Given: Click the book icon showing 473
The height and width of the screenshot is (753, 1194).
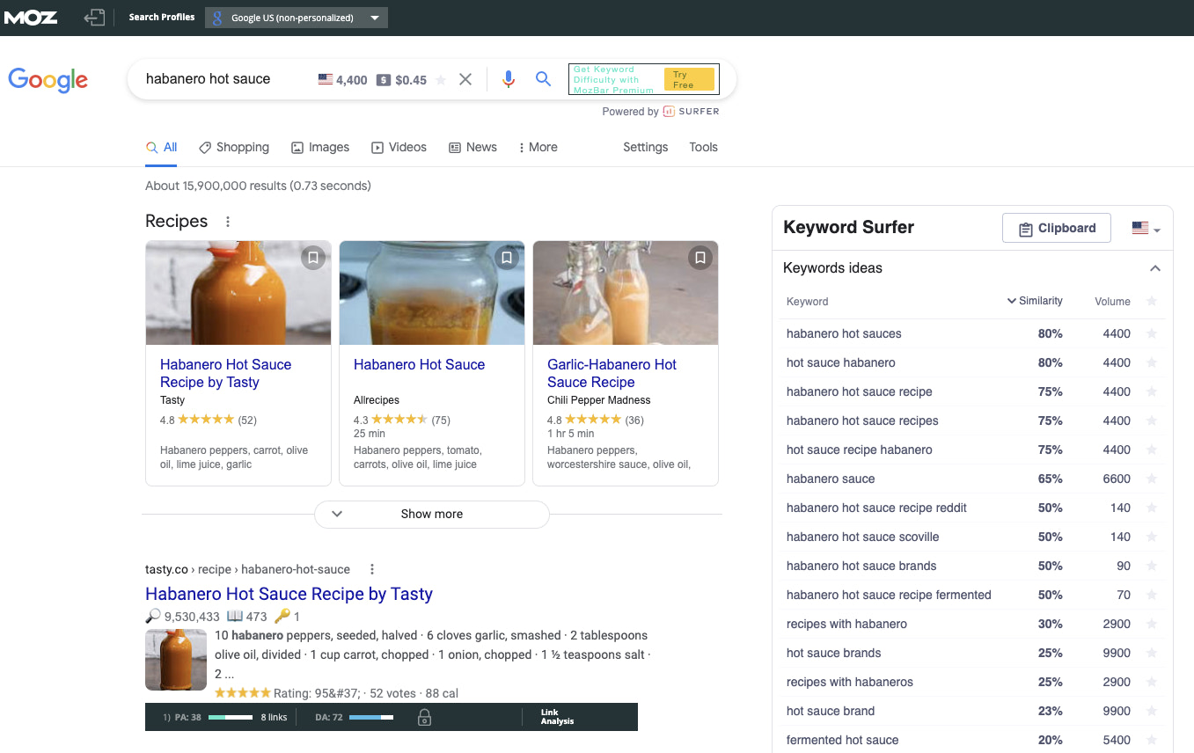Looking at the screenshot, I should point(234,616).
